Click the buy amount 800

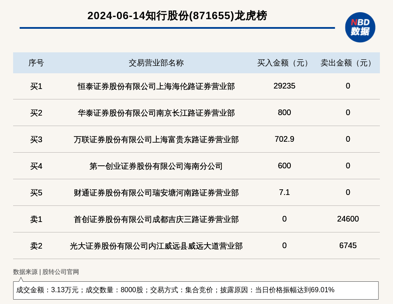[284, 113]
